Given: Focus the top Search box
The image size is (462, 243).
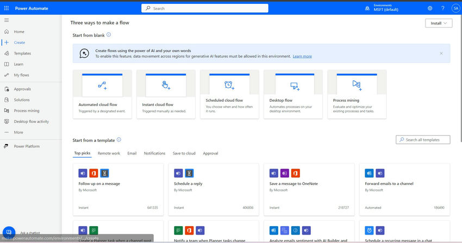Looking at the screenshot, I should pos(205,8).
